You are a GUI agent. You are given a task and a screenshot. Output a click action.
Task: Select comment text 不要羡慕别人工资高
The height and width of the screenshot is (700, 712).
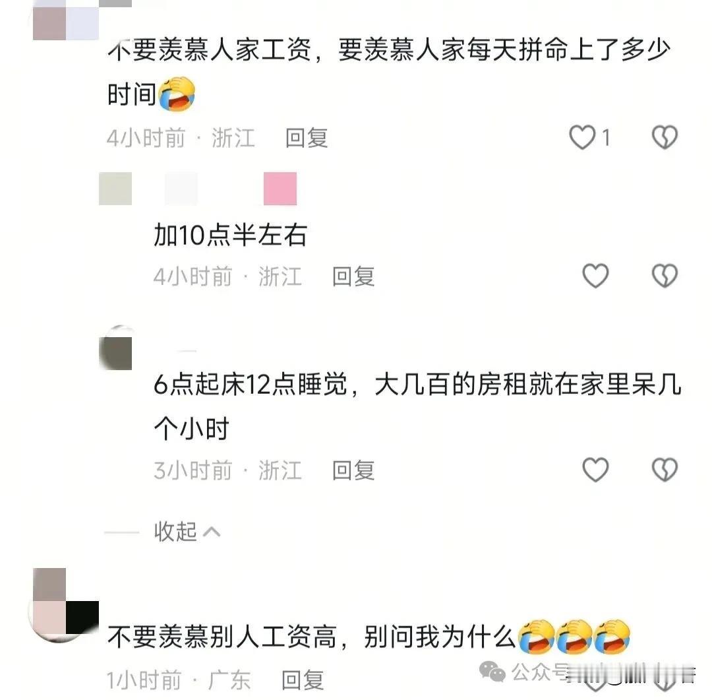coord(222,637)
